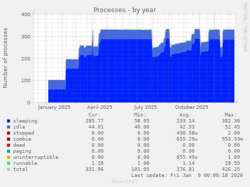This screenshot has height=187, width=250.
Task: Click the 400 y-axis tick label
Action: (x=26, y=15)
